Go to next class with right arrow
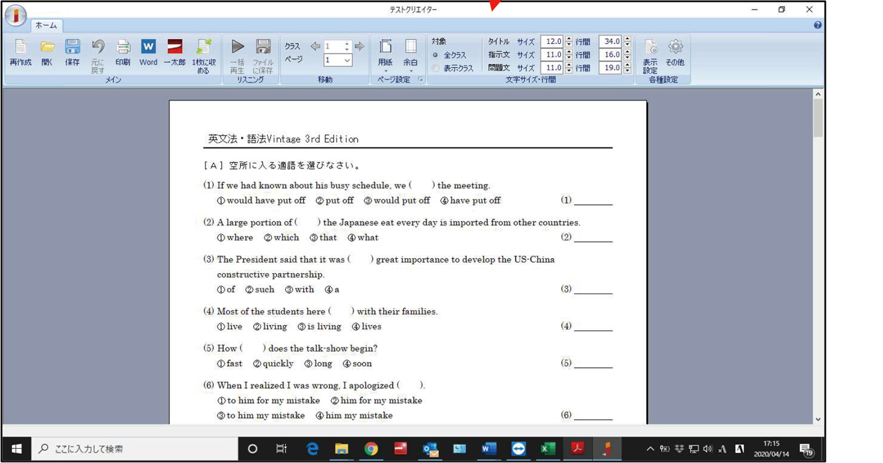 (x=359, y=46)
